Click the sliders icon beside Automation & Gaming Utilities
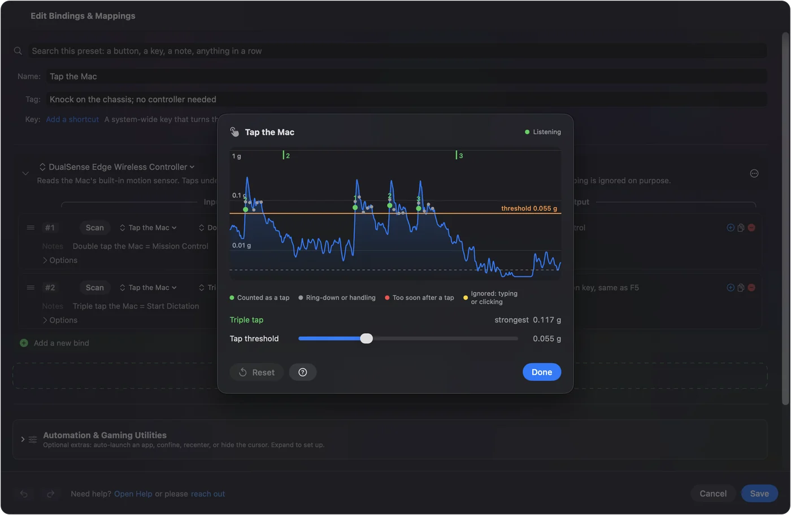This screenshot has height=515, width=791. tap(33, 439)
